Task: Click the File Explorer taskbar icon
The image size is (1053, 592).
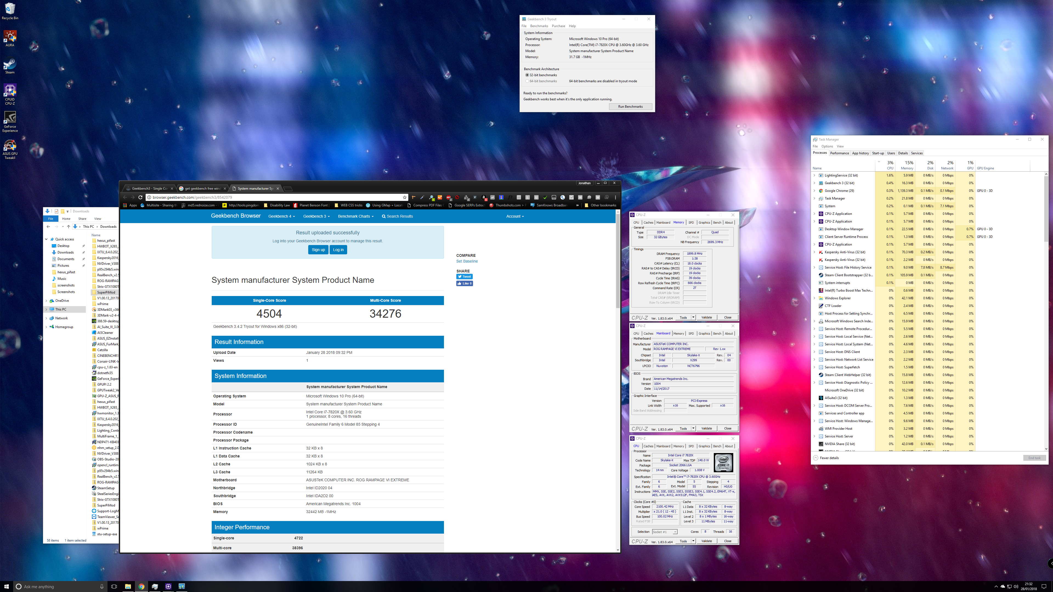Action: (x=128, y=586)
